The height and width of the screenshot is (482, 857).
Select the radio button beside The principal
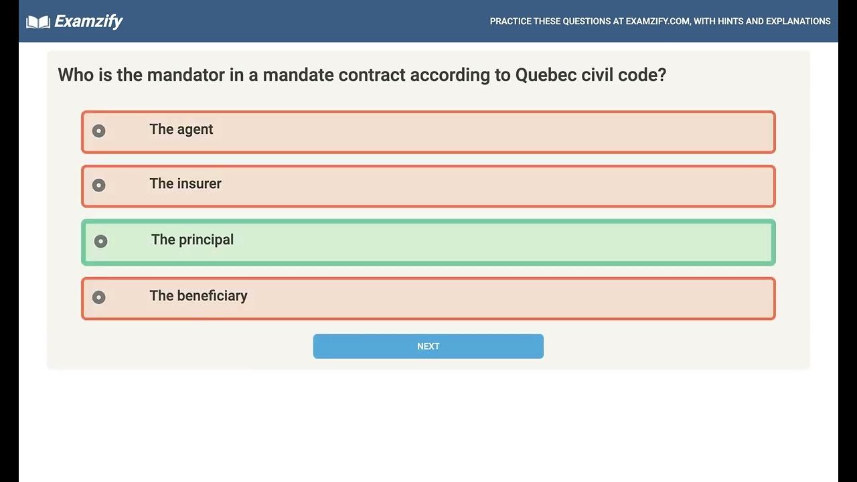click(x=100, y=241)
